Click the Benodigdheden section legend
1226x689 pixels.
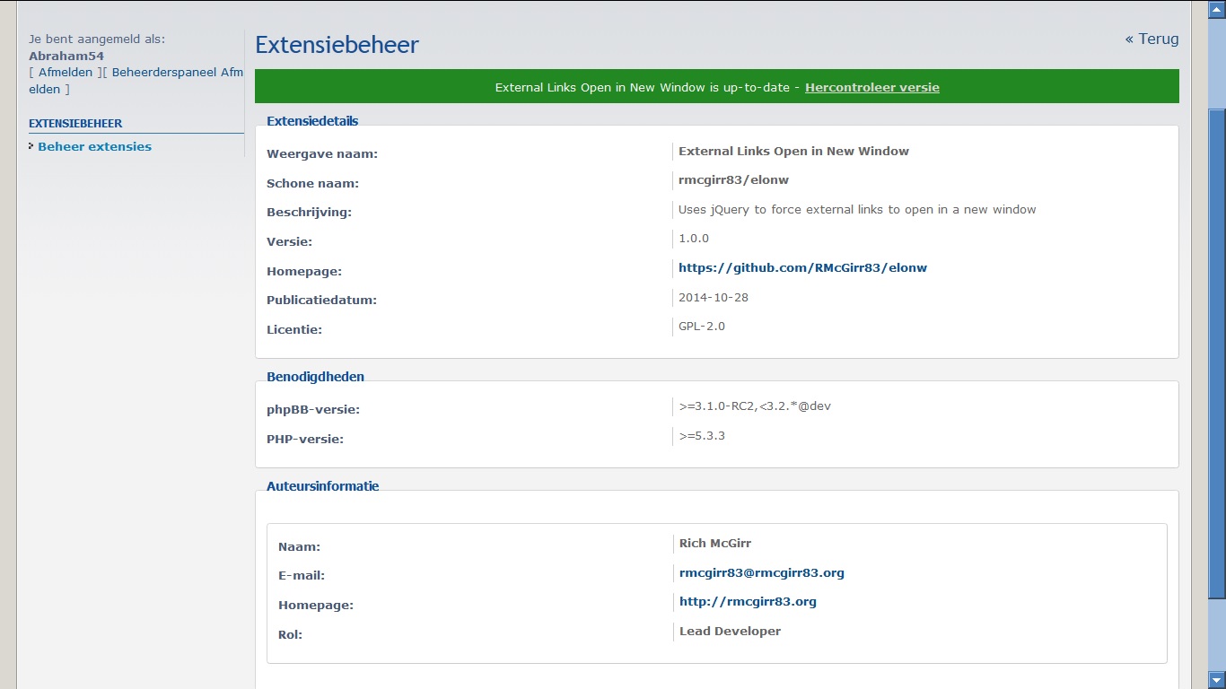pyautogui.click(x=315, y=377)
